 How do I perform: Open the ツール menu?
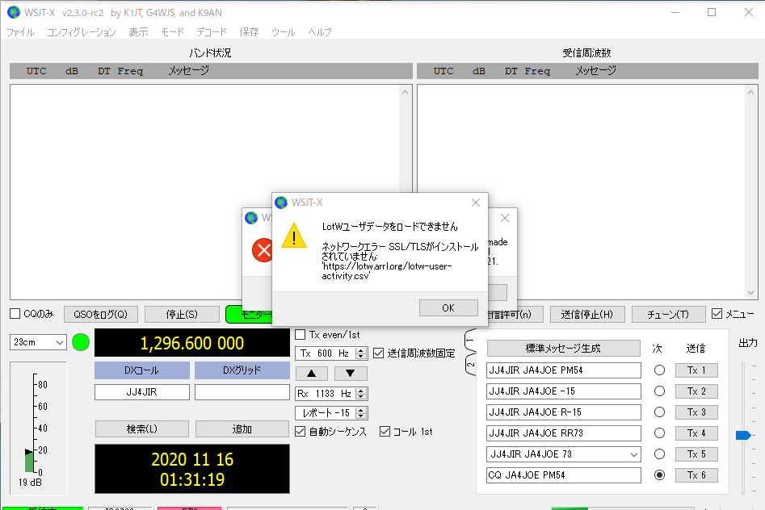pos(284,32)
